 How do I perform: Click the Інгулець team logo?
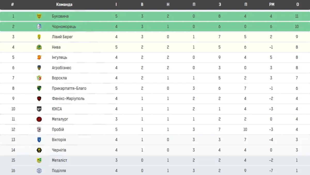point(39,57)
